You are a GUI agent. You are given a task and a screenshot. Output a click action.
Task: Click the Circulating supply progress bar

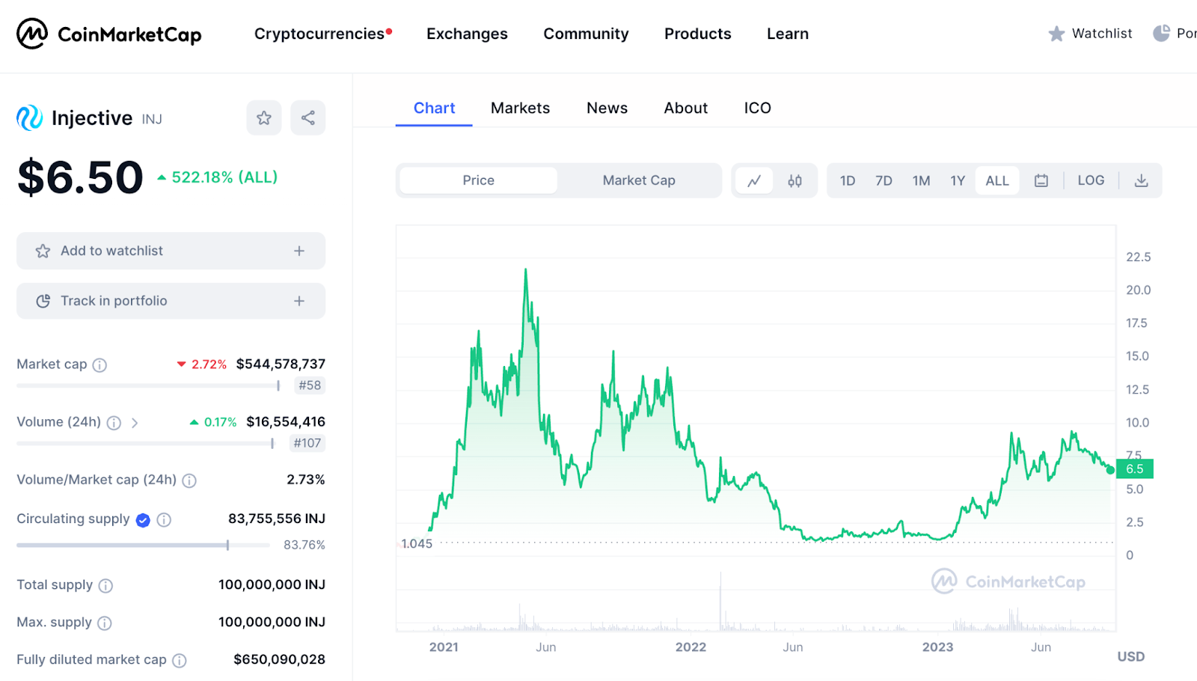142,546
